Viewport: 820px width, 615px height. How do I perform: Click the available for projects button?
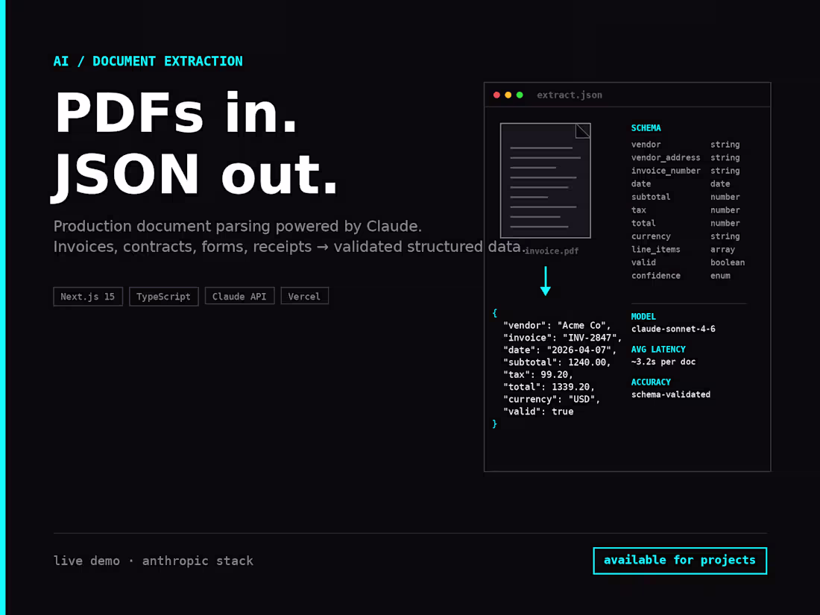coord(679,561)
